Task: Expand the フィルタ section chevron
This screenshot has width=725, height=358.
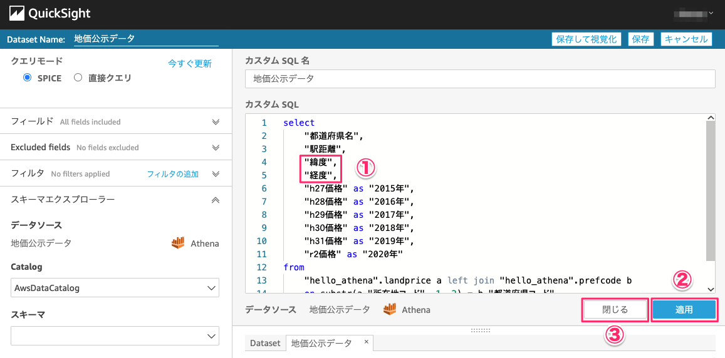Action: (x=215, y=174)
